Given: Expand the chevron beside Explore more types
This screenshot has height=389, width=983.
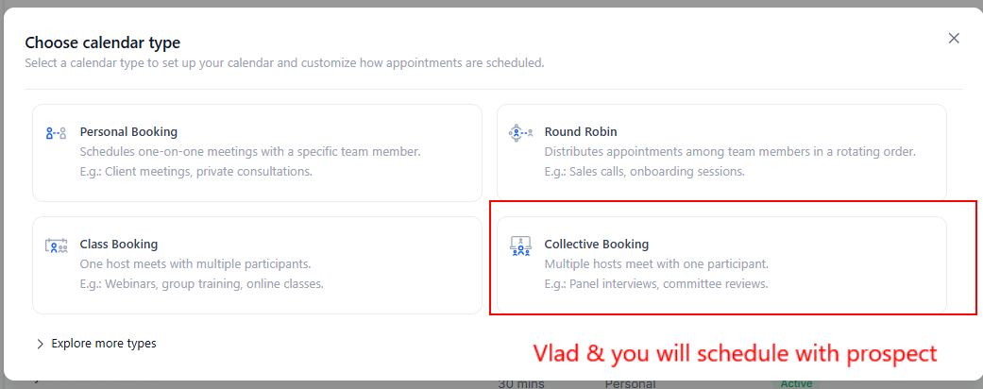Looking at the screenshot, I should pos(40,345).
